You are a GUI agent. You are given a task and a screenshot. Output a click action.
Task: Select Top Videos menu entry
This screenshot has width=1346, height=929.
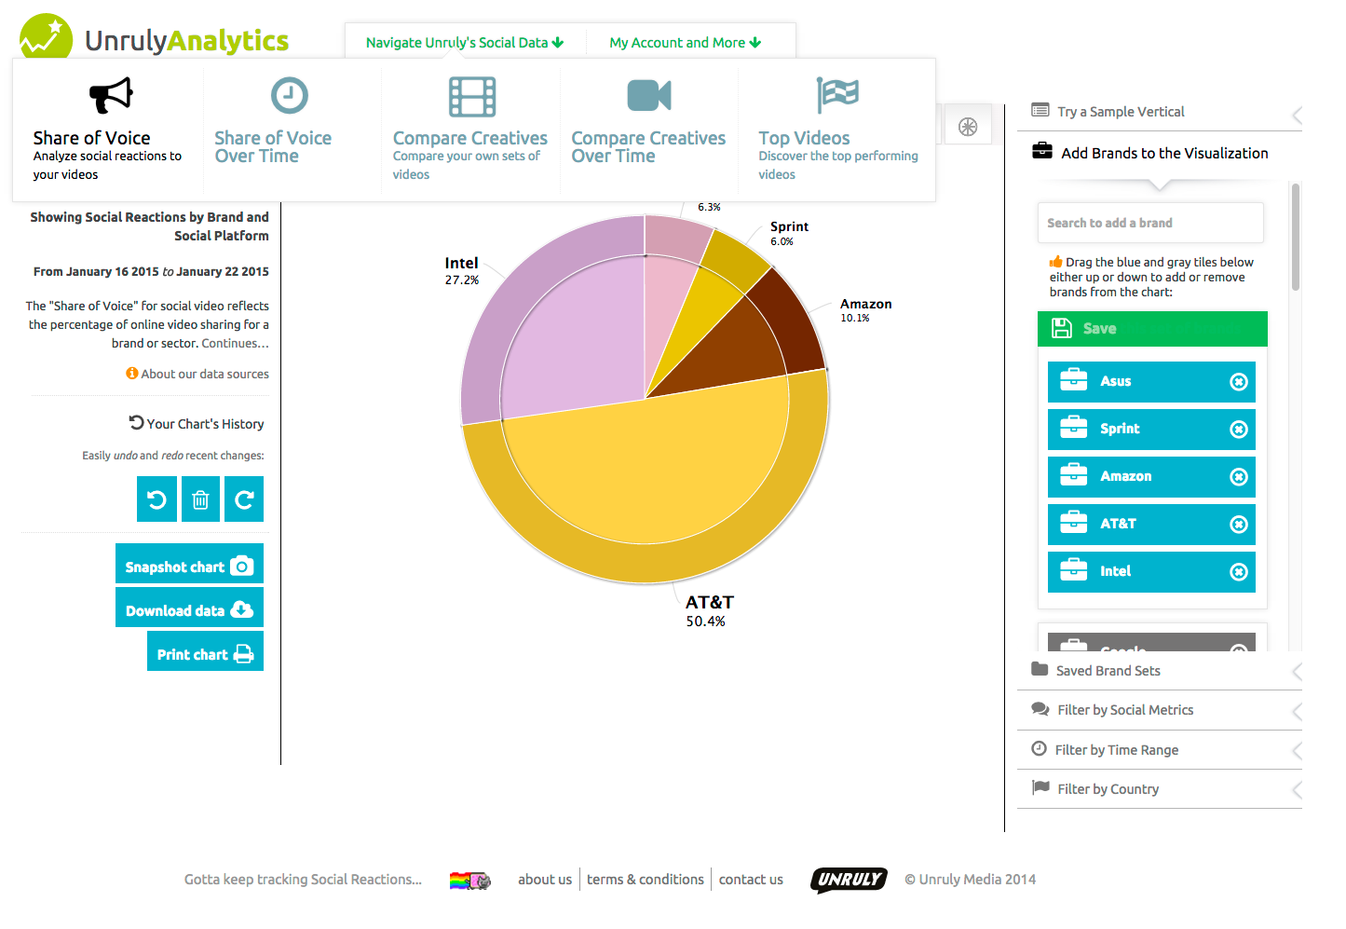click(x=837, y=130)
